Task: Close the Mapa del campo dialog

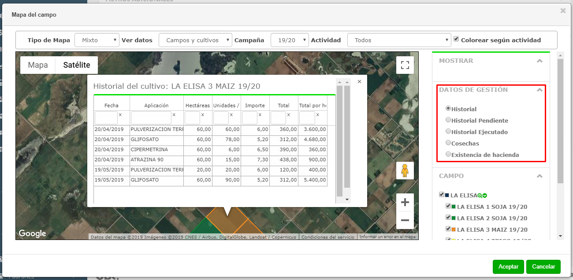Action: (563, 11)
